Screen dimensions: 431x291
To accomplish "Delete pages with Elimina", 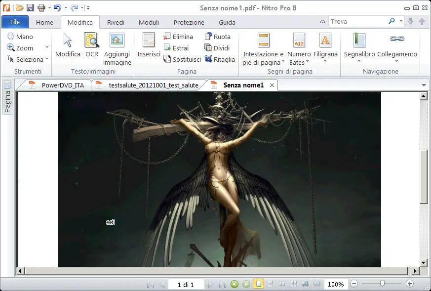I will 178,37.
